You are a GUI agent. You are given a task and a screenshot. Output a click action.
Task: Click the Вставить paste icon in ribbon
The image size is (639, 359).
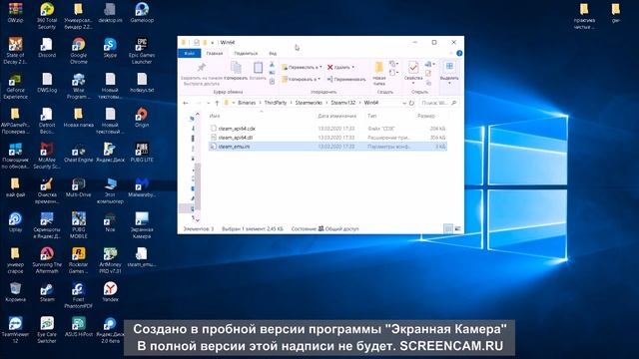[x=258, y=67]
